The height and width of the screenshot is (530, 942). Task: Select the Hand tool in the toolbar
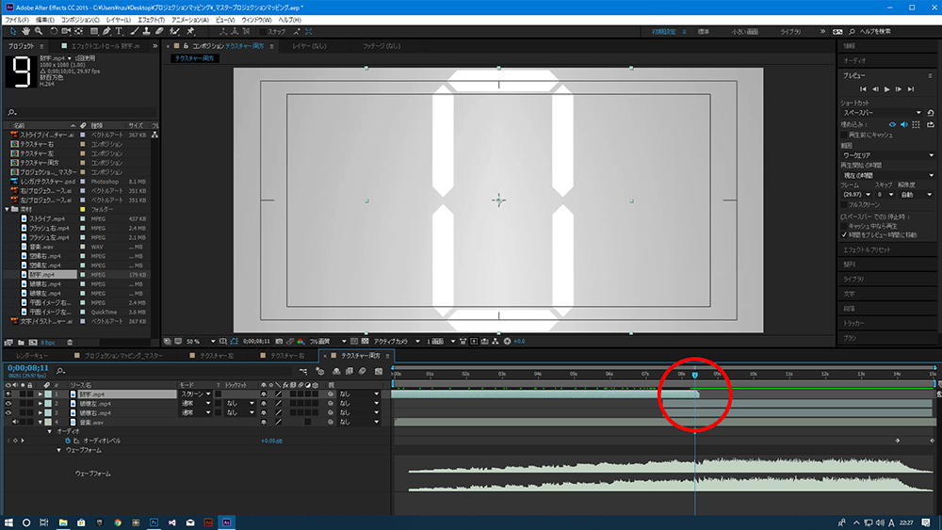click(24, 31)
